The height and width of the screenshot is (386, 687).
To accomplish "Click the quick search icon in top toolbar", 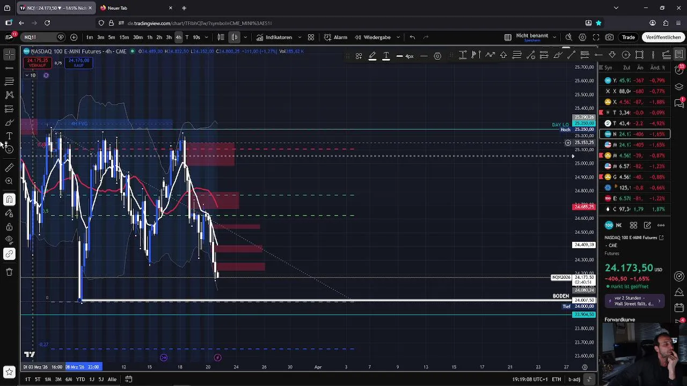I will point(569,37).
